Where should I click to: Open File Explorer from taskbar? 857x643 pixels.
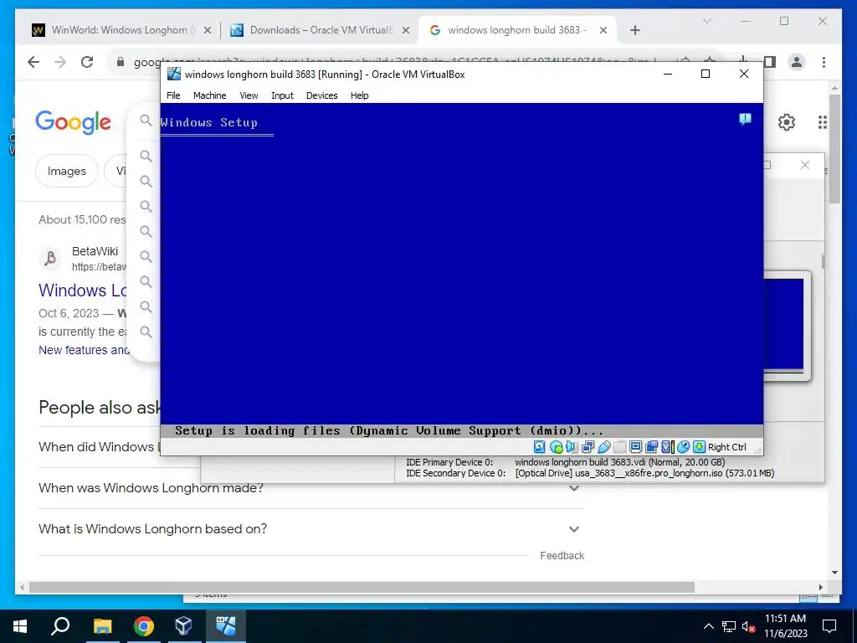coord(102,625)
